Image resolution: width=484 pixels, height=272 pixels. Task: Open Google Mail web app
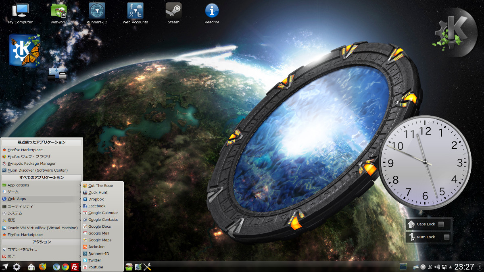(102, 233)
